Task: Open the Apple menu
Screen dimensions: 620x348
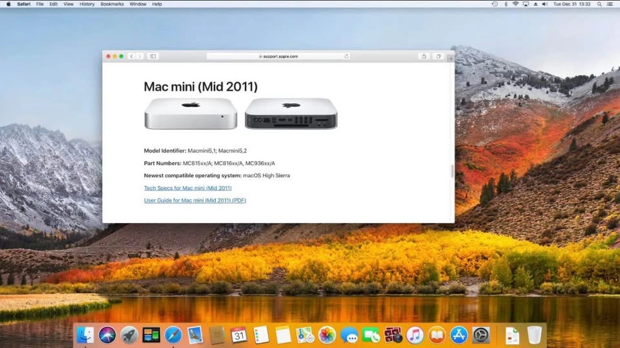Action: [8, 4]
